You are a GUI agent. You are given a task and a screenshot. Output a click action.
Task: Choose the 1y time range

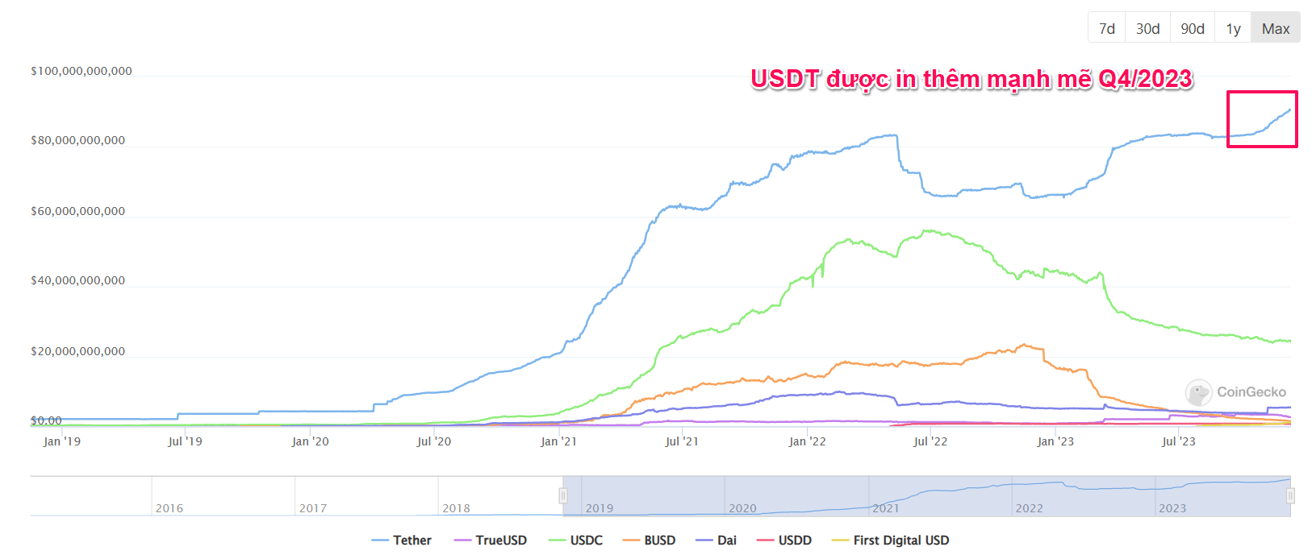click(x=1233, y=28)
